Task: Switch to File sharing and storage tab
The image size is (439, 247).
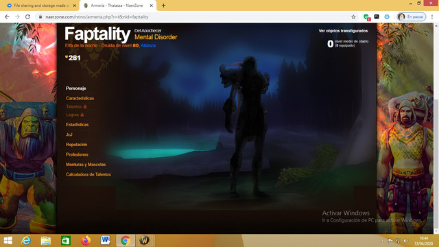Action: [41, 5]
